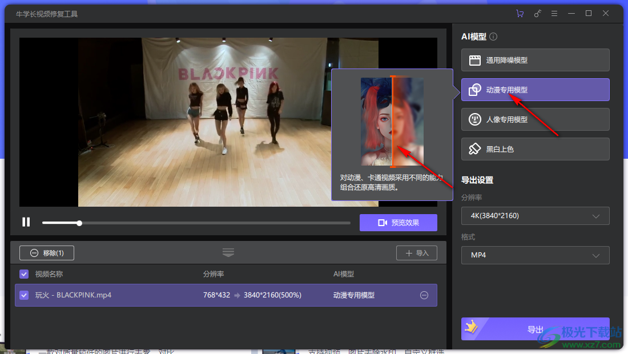Click the 导出 export button
628x354 pixels.
pos(535,329)
